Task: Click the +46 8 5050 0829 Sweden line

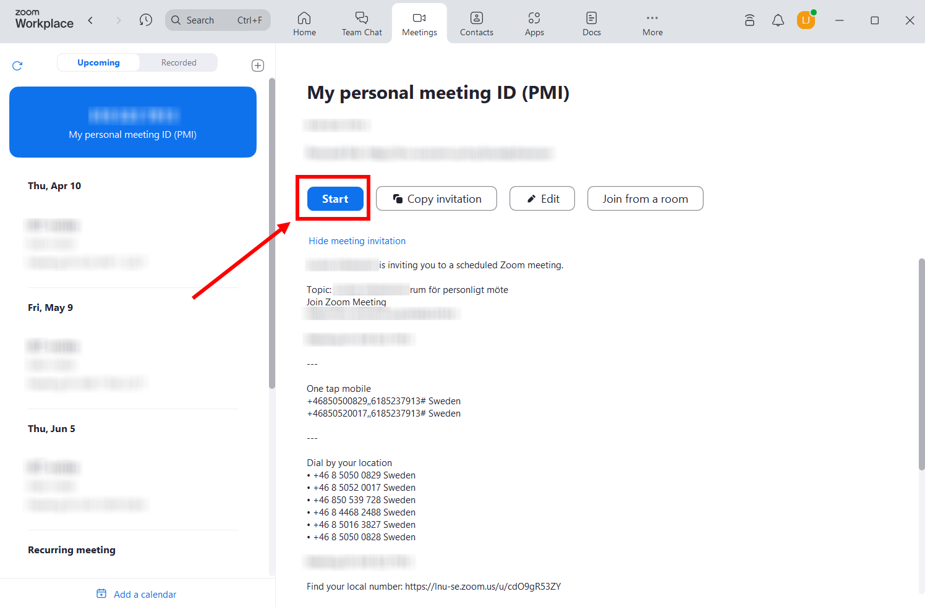Action: [x=361, y=475]
